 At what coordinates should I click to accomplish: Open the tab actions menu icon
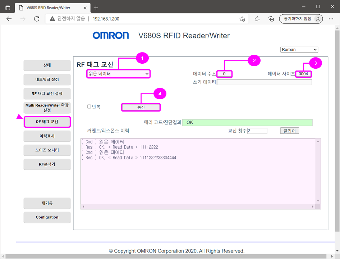pos(8,8)
